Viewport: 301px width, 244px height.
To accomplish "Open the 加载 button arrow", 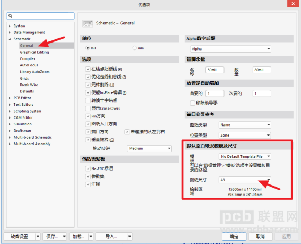I will pyautogui.click(x=91, y=237).
